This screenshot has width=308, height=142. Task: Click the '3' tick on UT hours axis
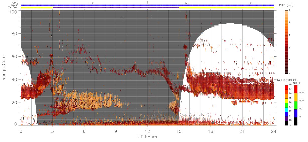point(53,131)
